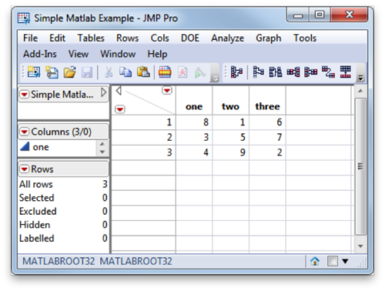Click the Subset table icon with flag shape

(258, 72)
